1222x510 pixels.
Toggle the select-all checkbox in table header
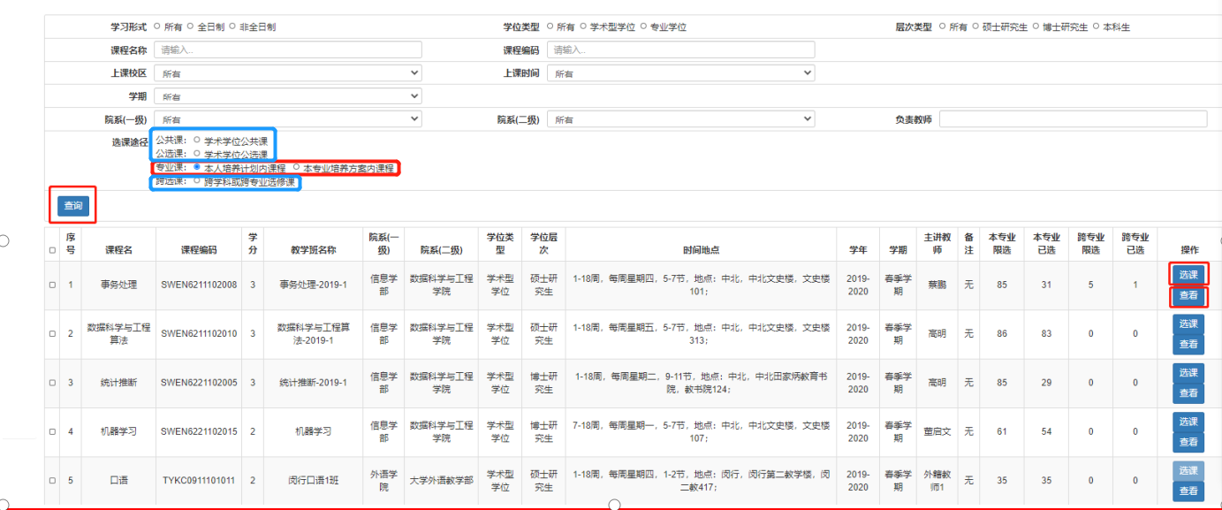click(52, 249)
